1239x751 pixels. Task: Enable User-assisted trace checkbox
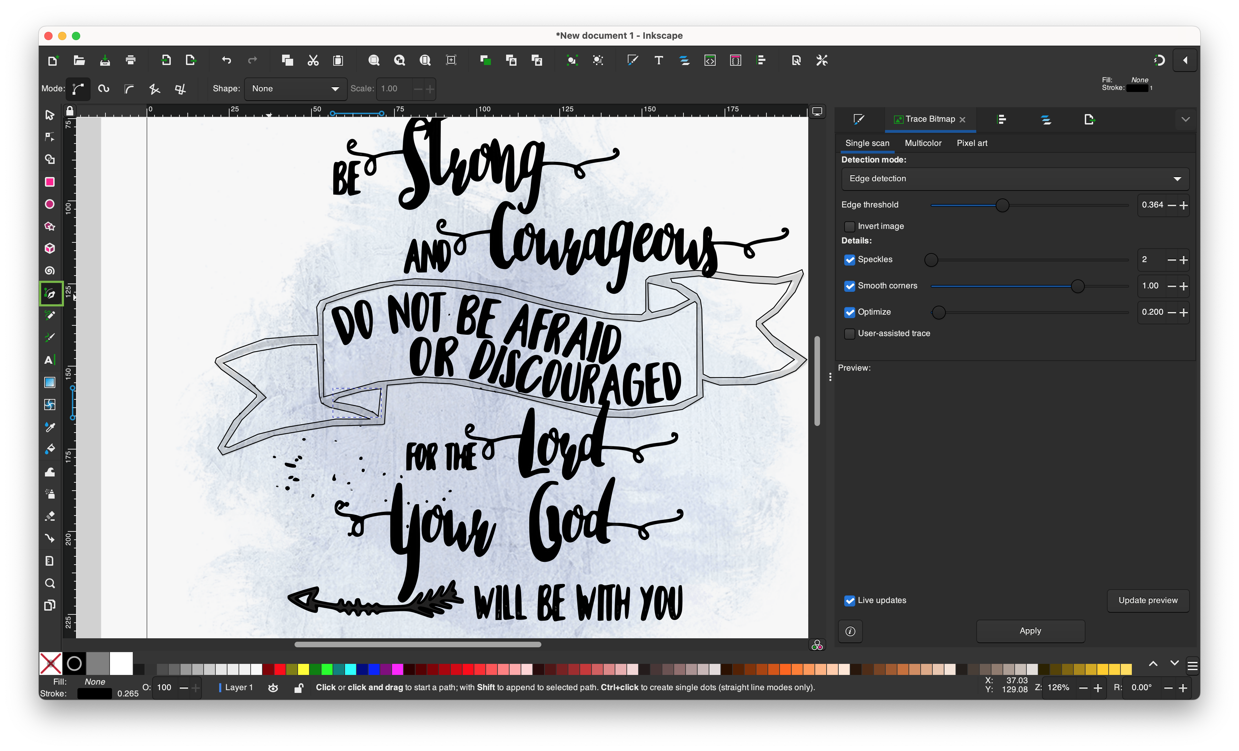849,334
